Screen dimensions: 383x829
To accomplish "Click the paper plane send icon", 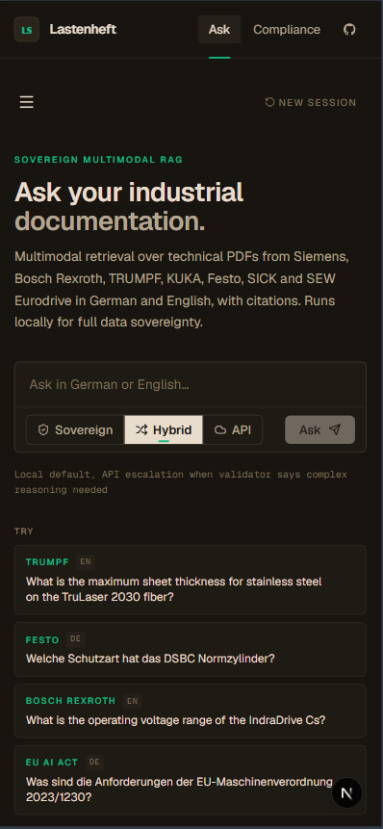I will click(334, 429).
